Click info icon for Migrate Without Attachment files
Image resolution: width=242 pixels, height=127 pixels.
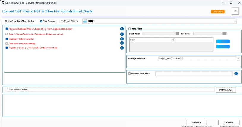tap(122, 48)
